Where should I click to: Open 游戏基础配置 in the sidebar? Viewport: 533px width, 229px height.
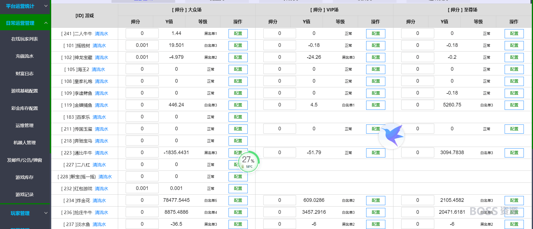(24, 91)
